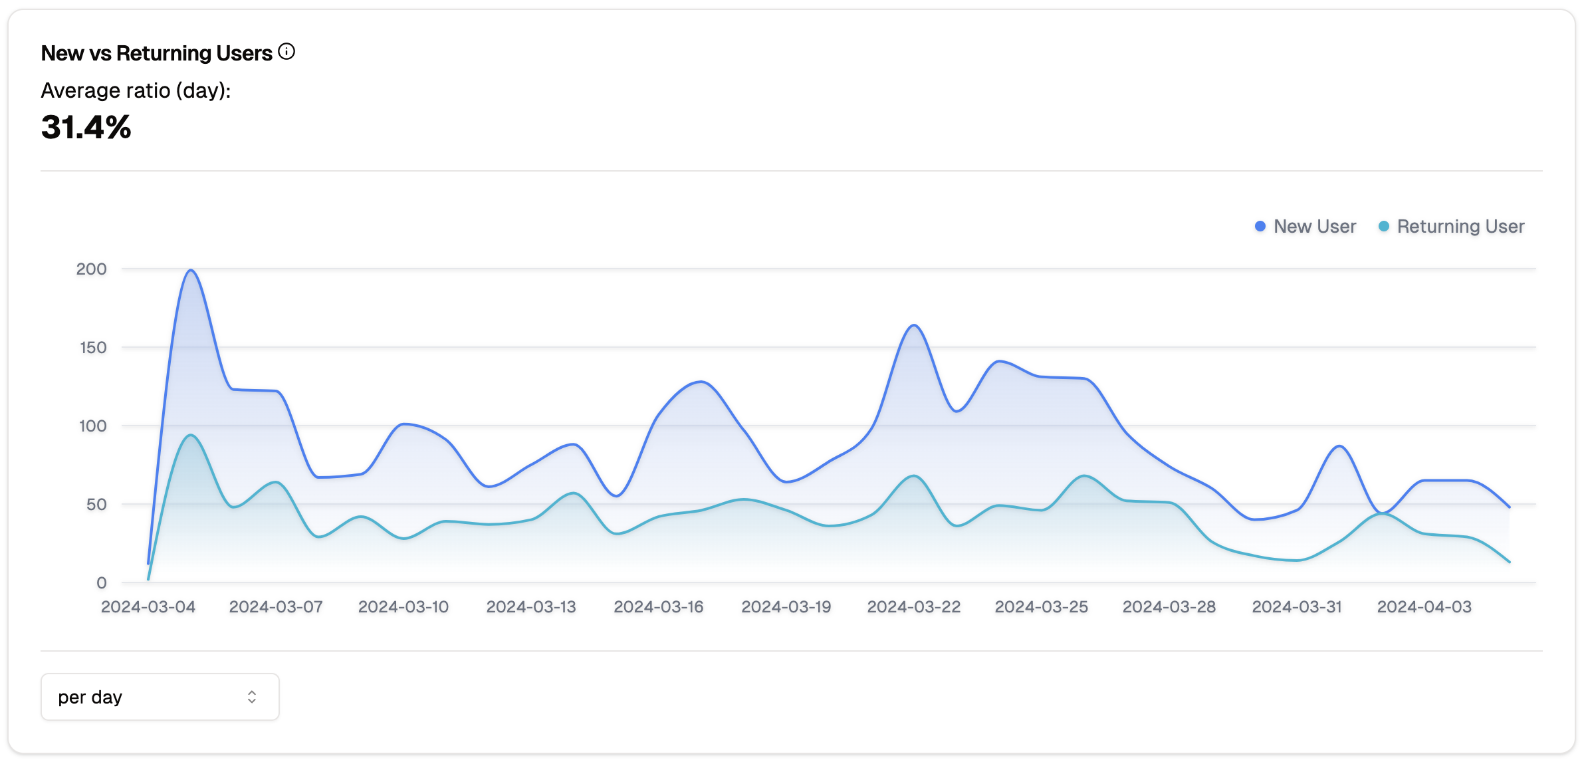Click the 2024-03-16 x-axis label
This screenshot has width=1586, height=770.
(659, 607)
